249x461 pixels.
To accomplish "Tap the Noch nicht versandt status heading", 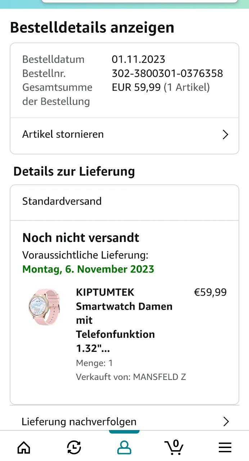I will [x=81, y=238].
